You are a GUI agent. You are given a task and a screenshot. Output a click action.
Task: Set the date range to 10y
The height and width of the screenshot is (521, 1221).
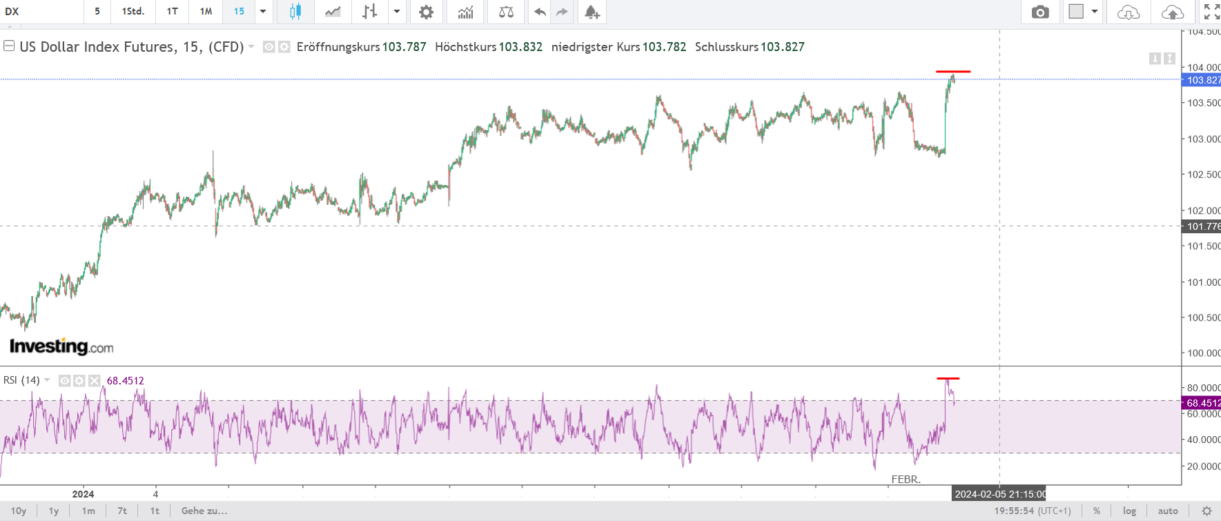[x=19, y=511]
